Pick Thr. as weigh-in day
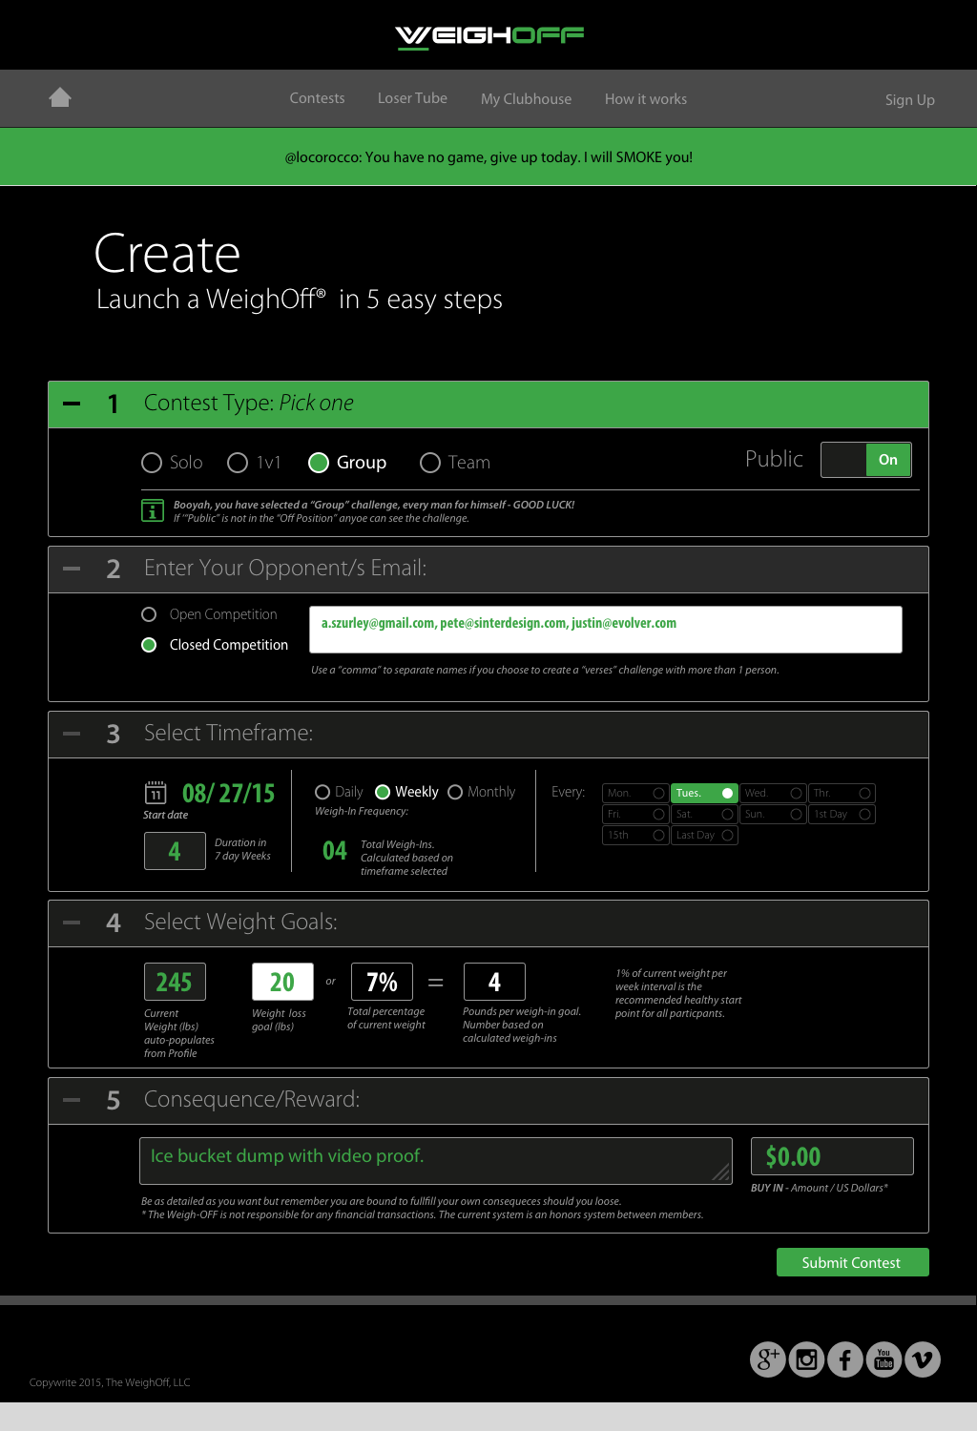977x1431 pixels. point(842,793)
